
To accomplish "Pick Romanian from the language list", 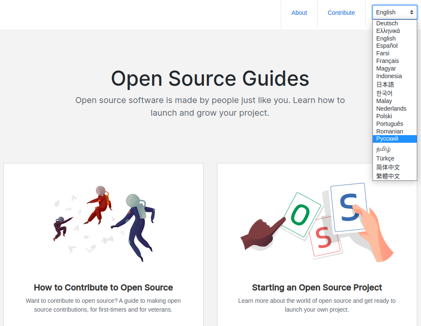I will 394,131.
